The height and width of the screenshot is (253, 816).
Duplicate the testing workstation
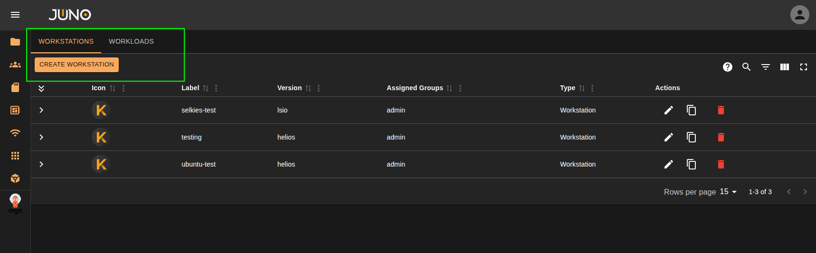691,137
